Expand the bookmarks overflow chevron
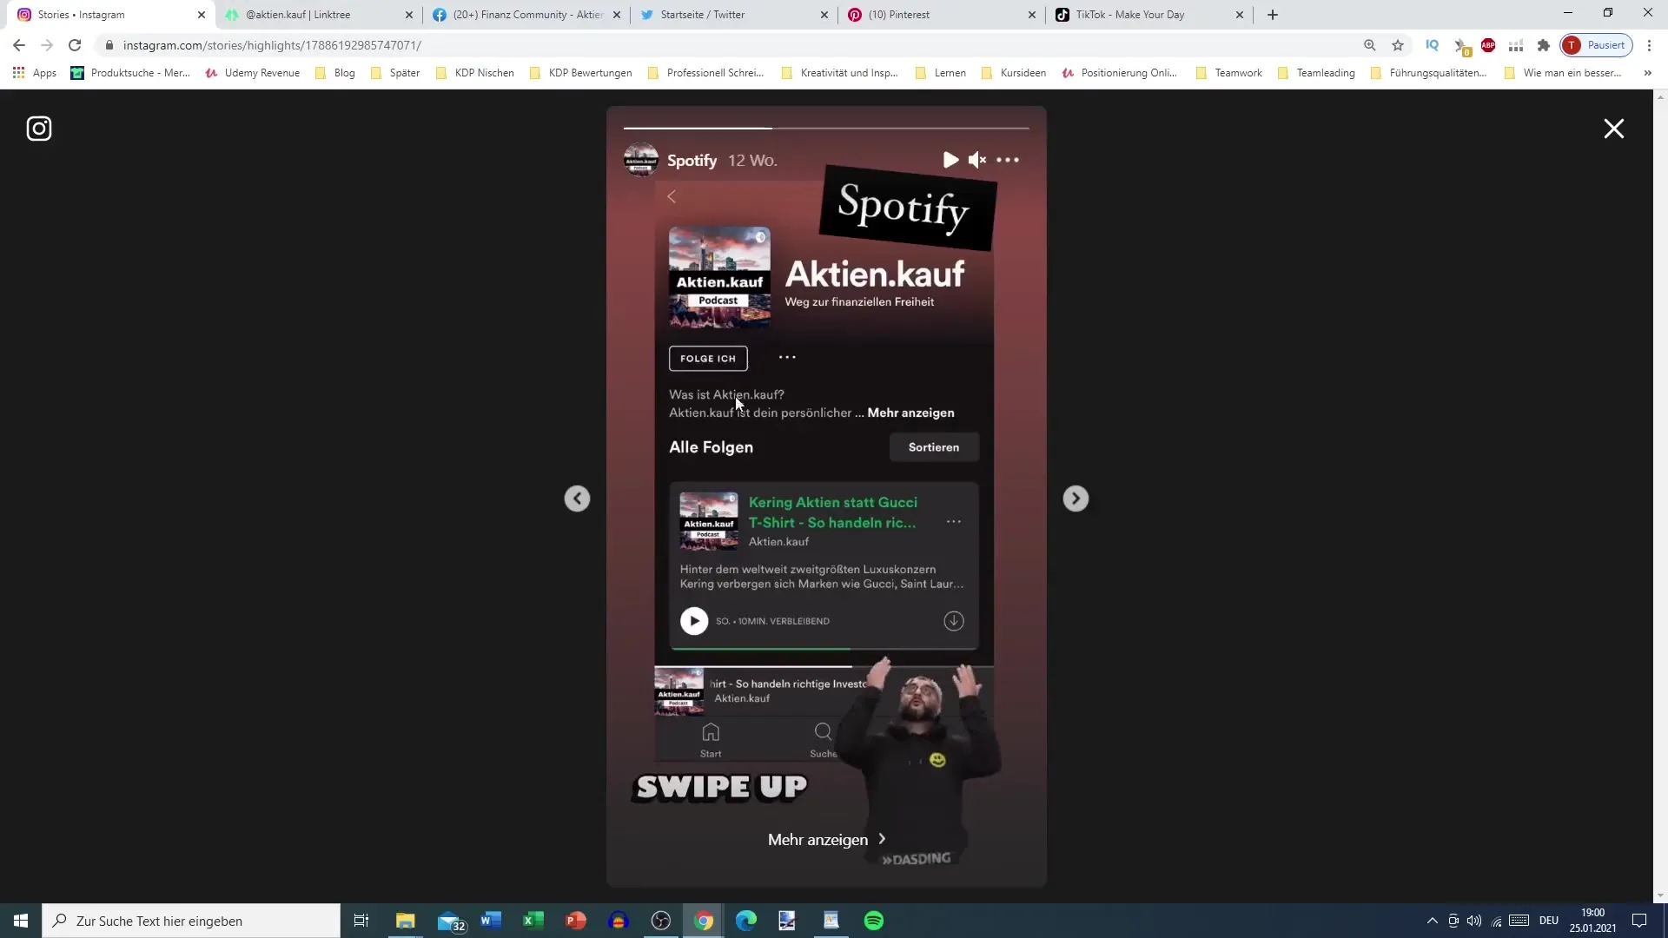 click(1648, 73)
